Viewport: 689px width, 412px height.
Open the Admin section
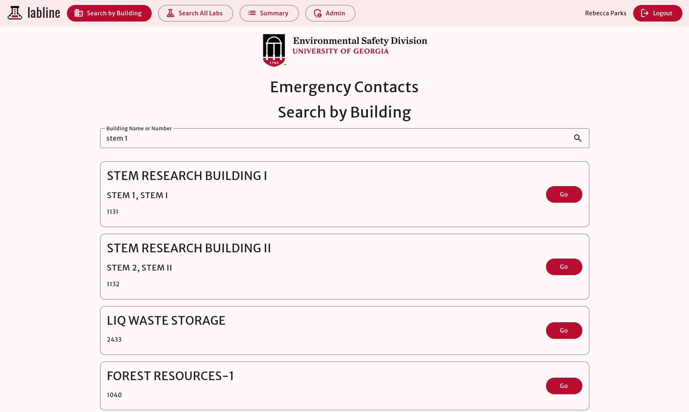330,13
